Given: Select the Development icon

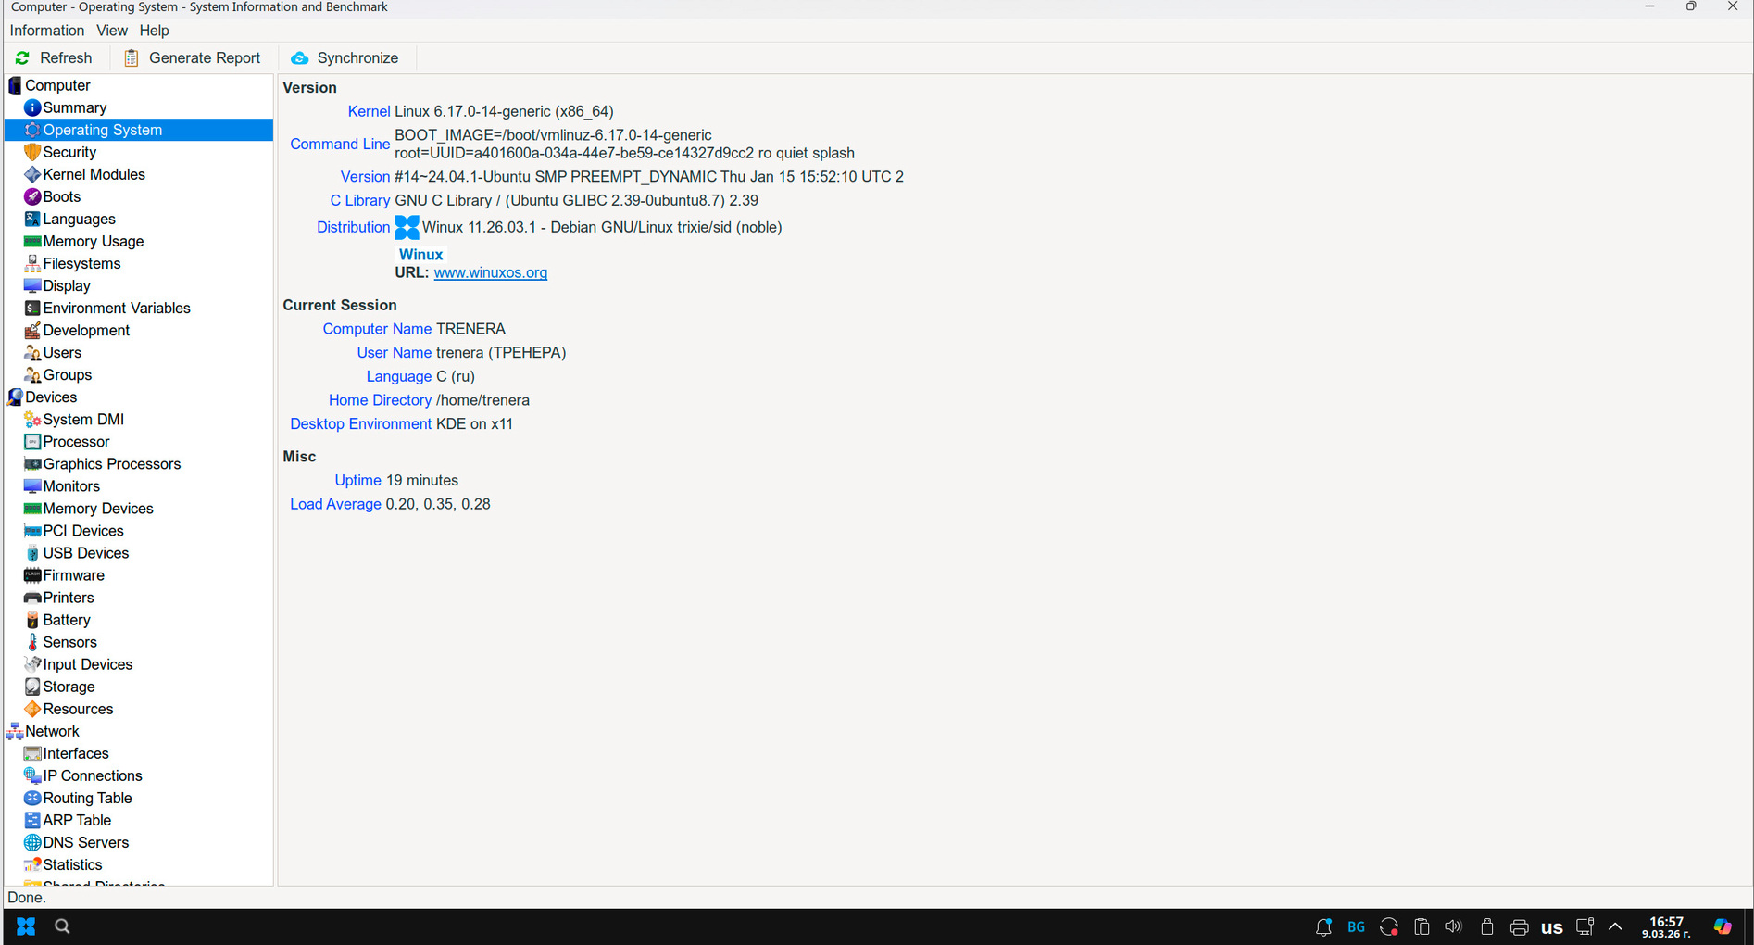Looking at the screenshot, I should [x=32, y=330].
